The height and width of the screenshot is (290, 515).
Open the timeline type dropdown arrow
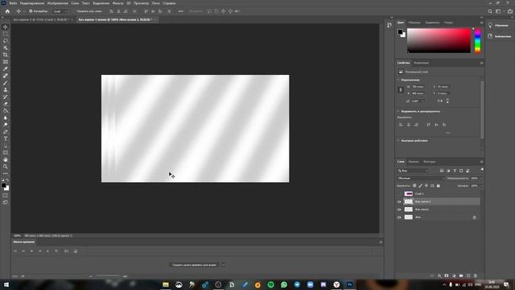(223, 265)
